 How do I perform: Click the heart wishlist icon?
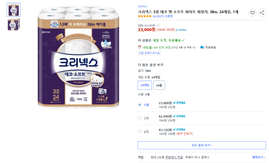(252, 13)
